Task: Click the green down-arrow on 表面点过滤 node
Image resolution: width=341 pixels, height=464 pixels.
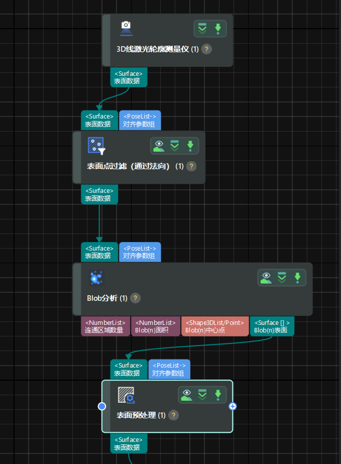Action: [190, 146]
